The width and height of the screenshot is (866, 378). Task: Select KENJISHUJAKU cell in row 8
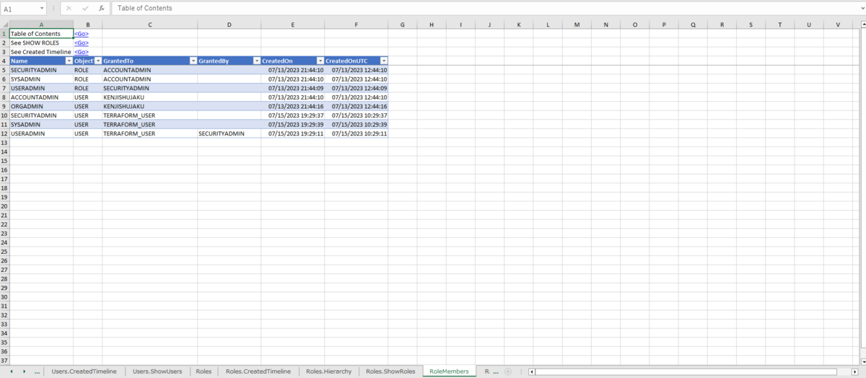click(x=149, y=97)
